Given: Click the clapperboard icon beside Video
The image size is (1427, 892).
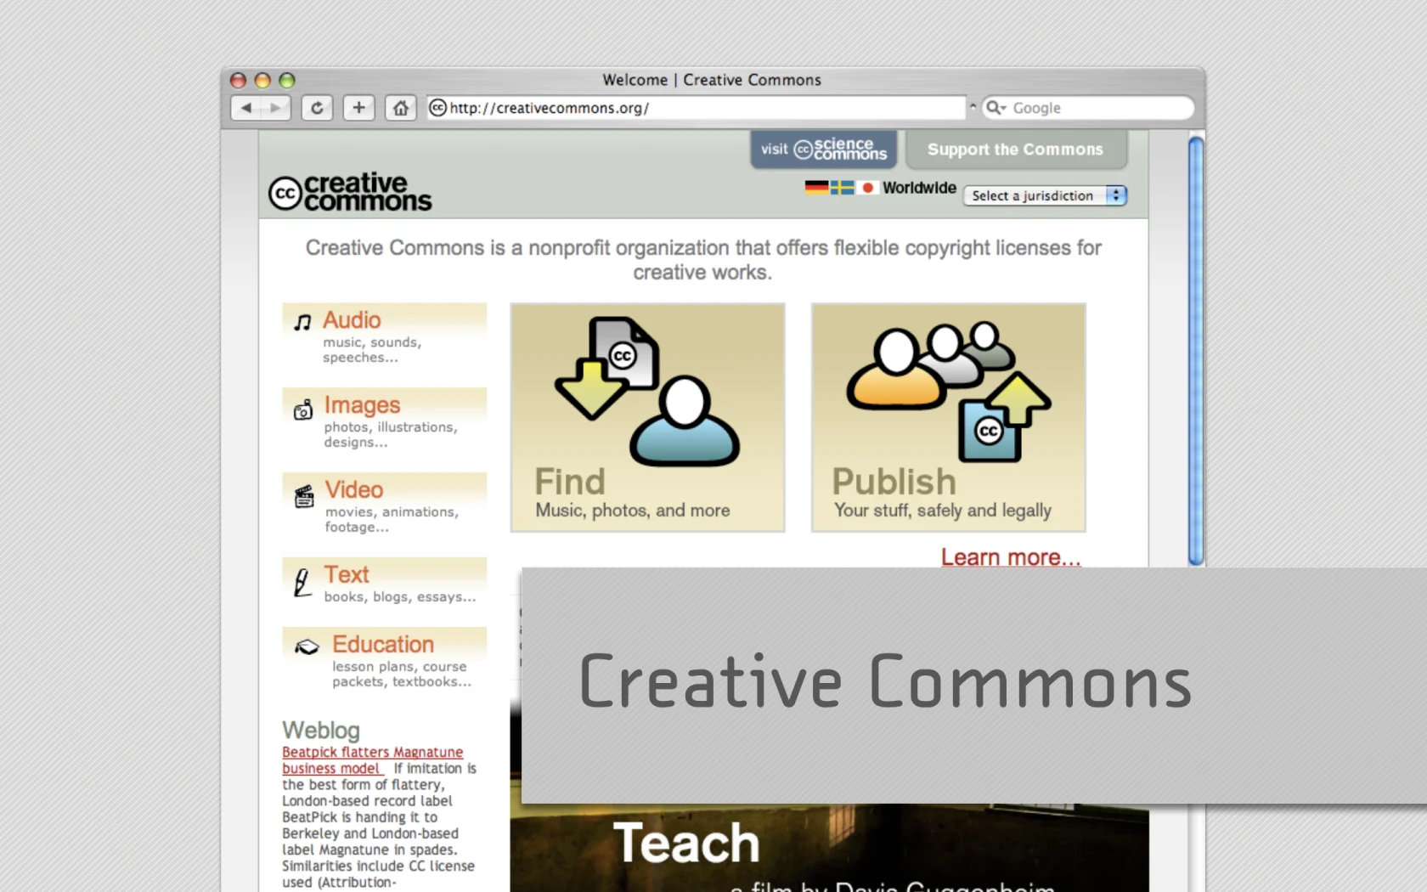Looking at the screenshot, I should [303, 495].
